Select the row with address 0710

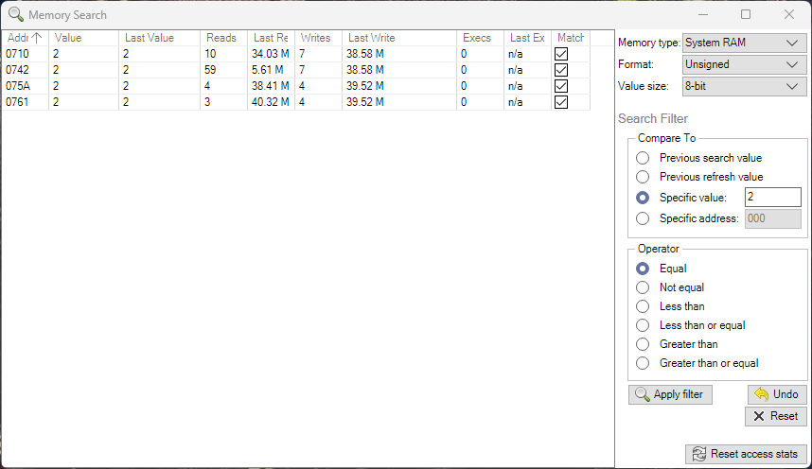click(x=295, y=54)
